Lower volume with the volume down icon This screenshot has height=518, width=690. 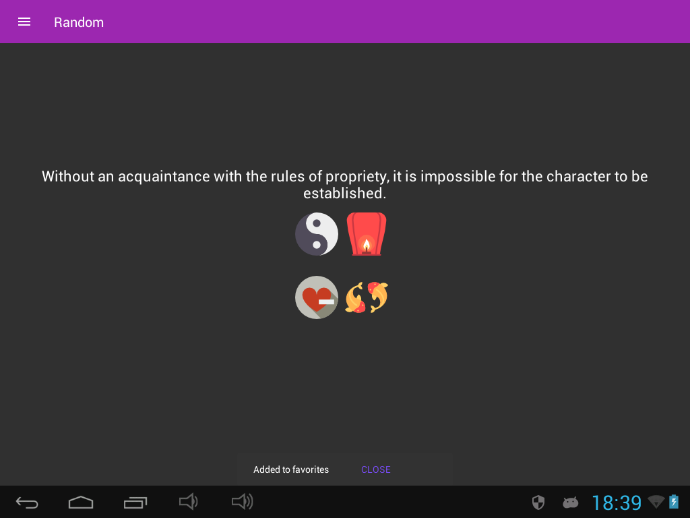(x=189, y=502)
